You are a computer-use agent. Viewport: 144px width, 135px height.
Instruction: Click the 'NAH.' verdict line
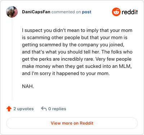pyautogui.click(x=28, y=86)
